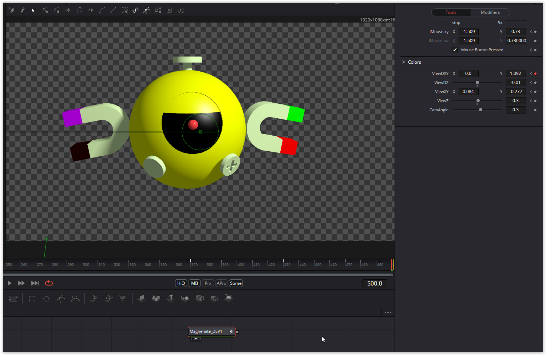Toggle the loop playback button
546x355 pixels.
click(x=49, y=283)
